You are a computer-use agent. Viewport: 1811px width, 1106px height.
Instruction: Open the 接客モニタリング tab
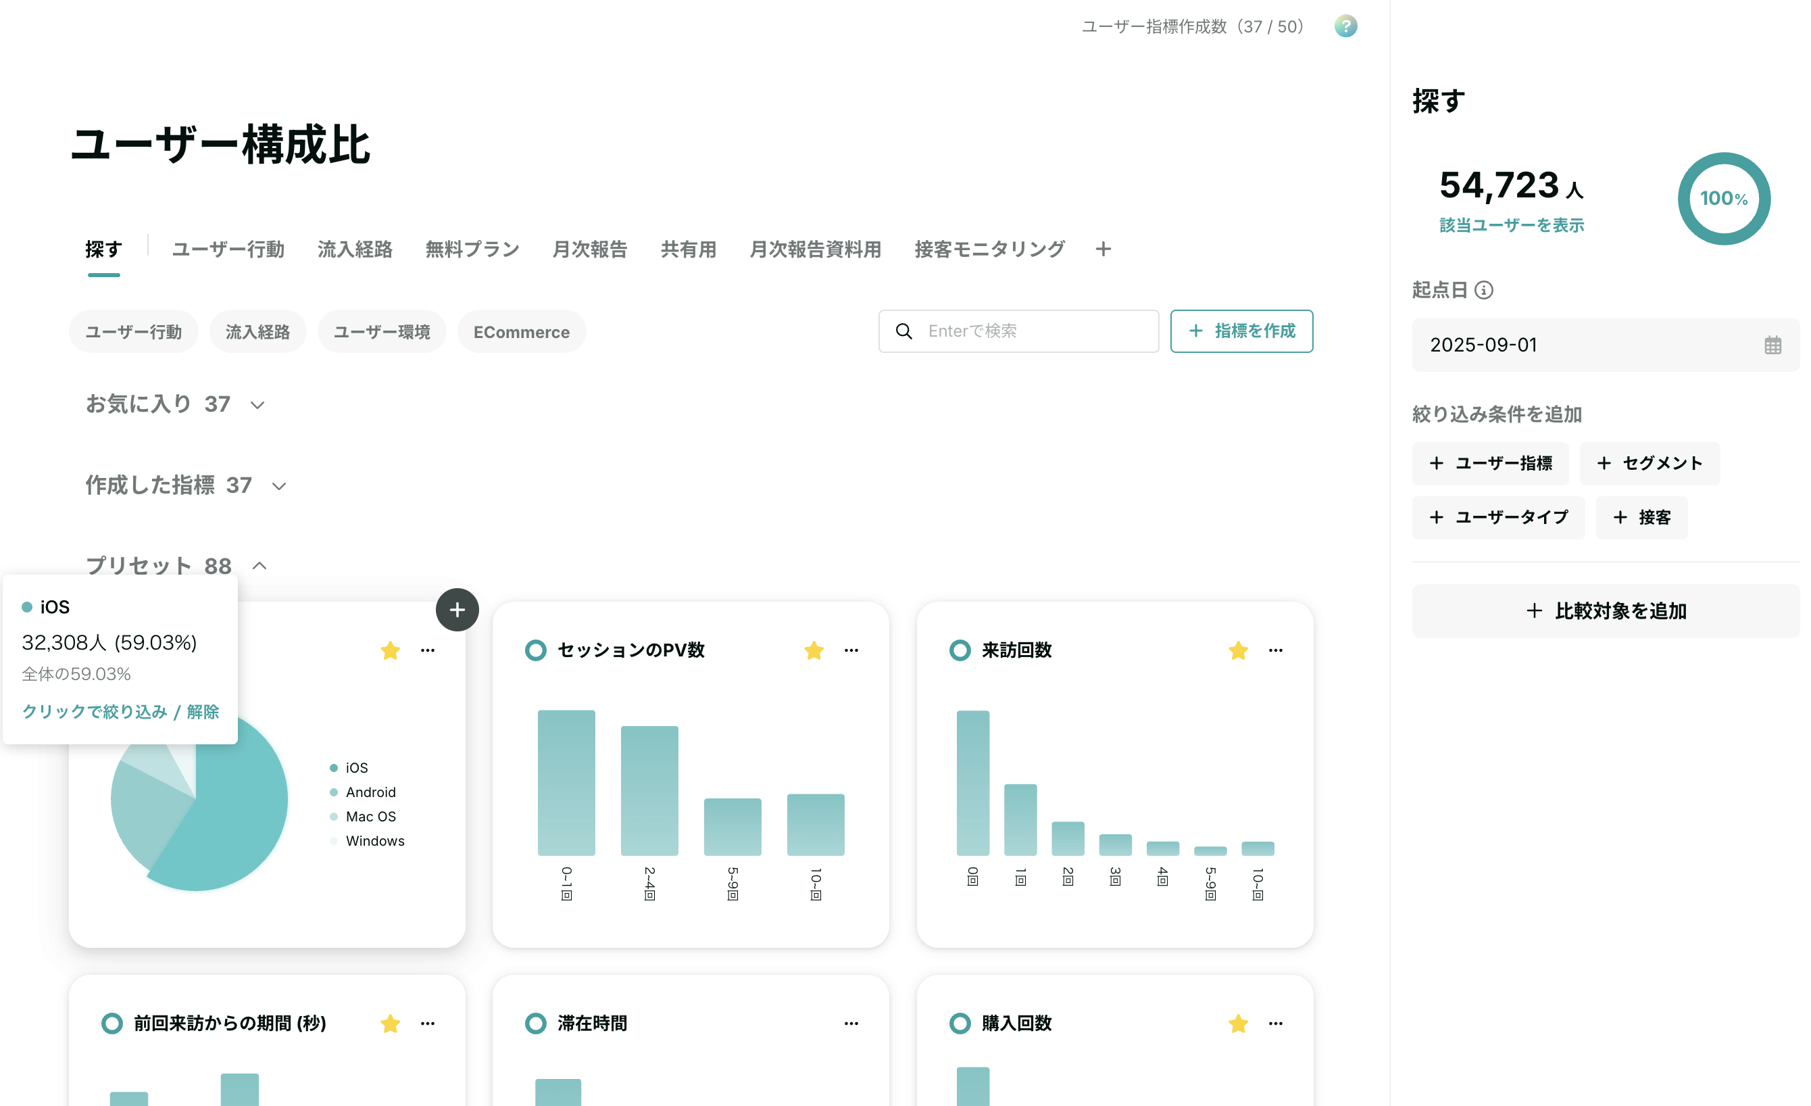[x=989, y=249]
